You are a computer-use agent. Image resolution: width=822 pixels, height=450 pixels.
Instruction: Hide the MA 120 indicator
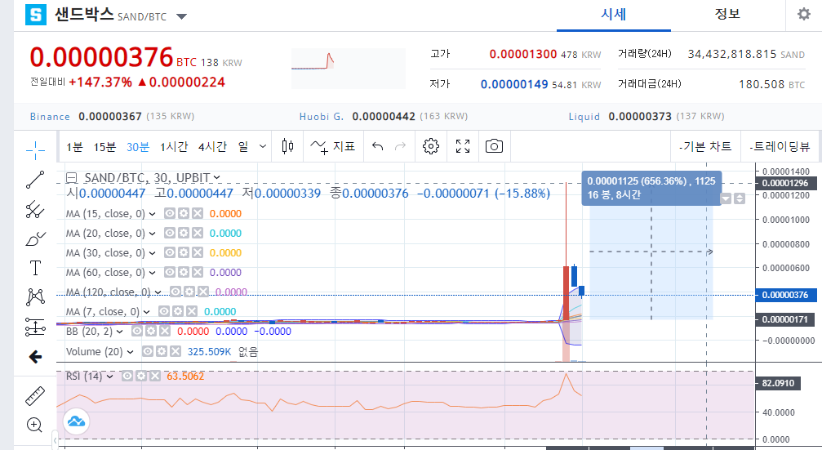176,292
